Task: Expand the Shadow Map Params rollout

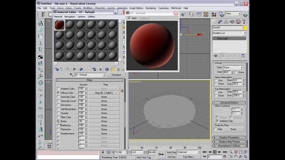Action: pyautogui.click(x=229, y=142)
